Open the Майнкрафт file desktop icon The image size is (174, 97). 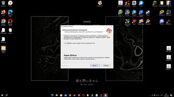[3, 31]
